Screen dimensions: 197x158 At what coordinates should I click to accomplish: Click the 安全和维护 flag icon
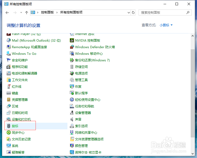point(8,60)
